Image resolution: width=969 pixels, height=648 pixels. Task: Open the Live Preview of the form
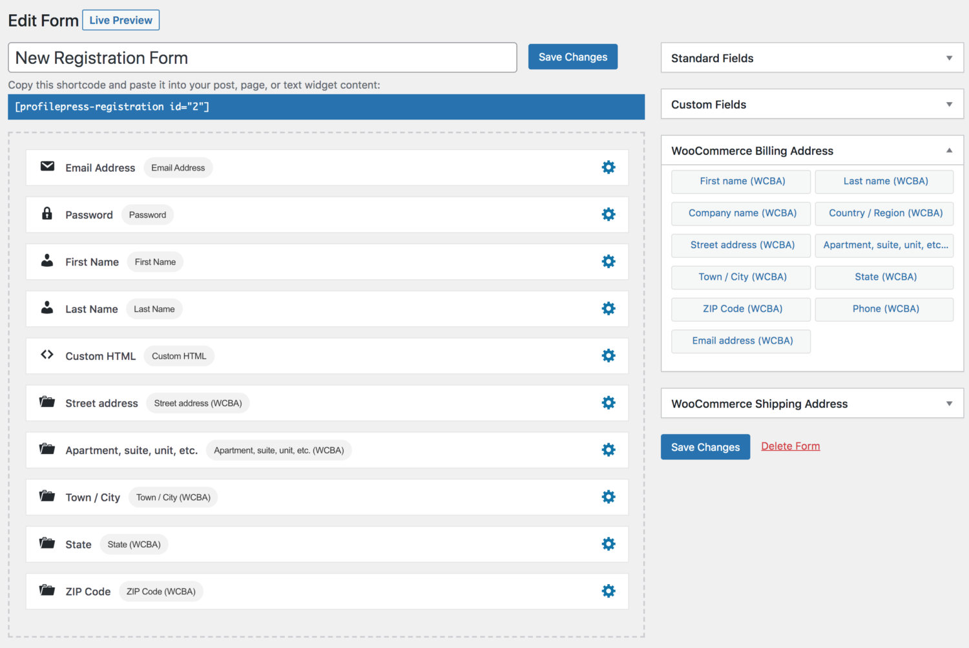121,20
